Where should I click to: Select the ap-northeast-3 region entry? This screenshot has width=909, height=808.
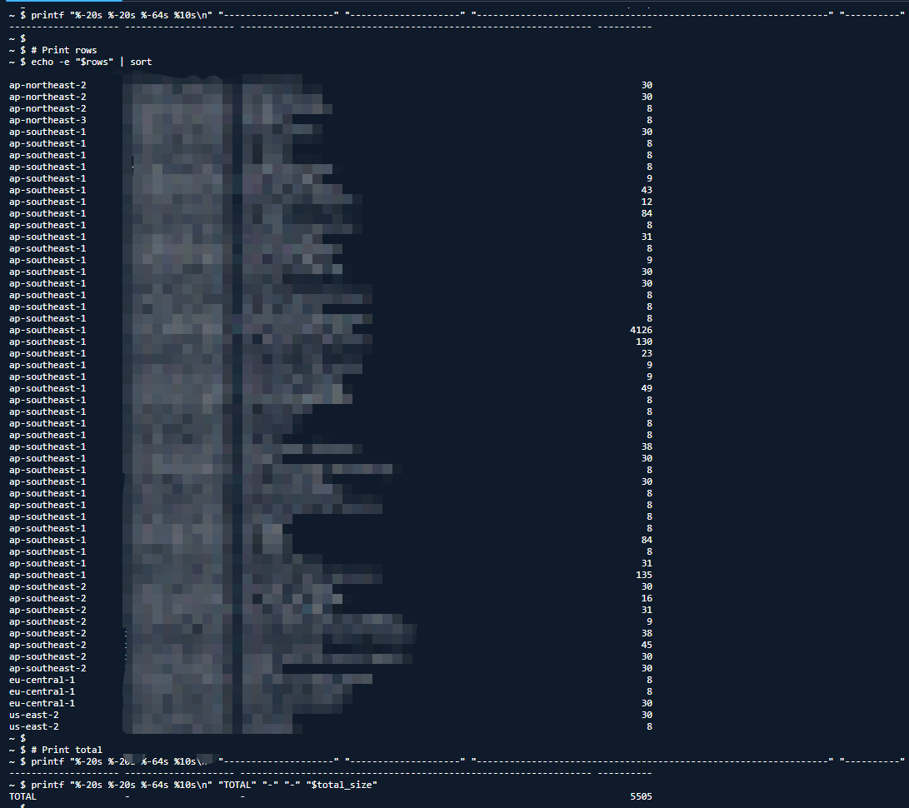click(x=47, y=119)
